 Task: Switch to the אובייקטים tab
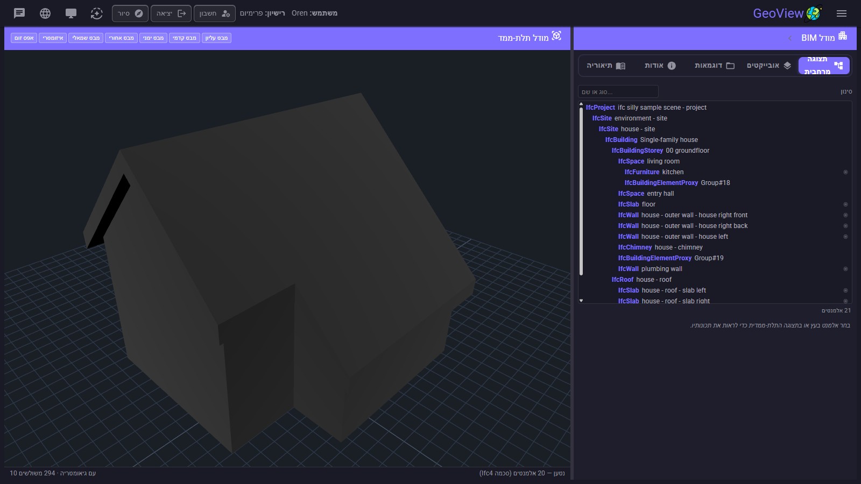click(x=768, y=66)
